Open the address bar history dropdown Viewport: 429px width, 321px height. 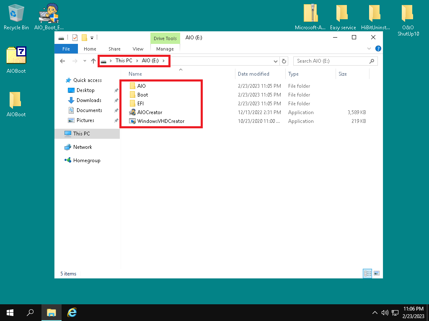click(276, 61)
